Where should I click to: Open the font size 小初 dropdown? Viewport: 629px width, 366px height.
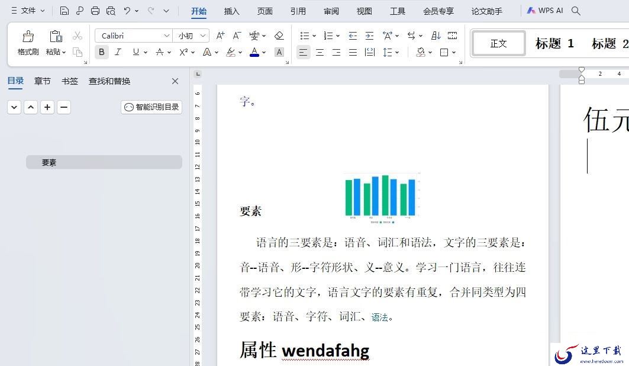(x=203, y=36)
